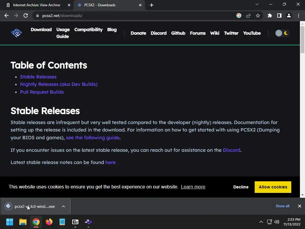Open the Forums nav link
The height and width of the screenshot is (229, 305).
(x=198, y=33)
